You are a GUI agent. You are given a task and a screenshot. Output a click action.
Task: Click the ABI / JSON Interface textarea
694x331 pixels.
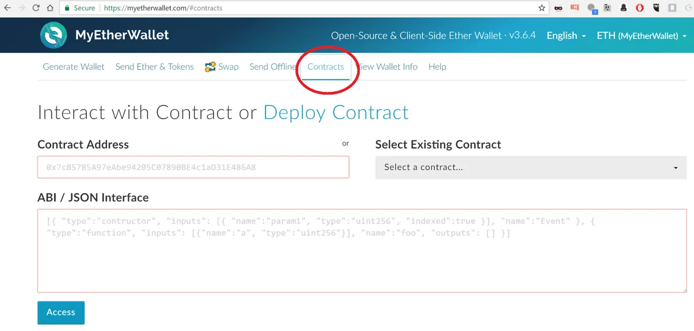362,251
